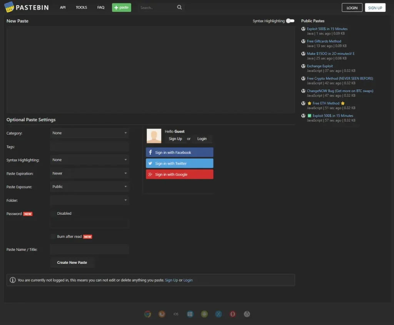The width and height of the screenshot is (394, 325).
Task: Click the SIGN UP button in header
Action: click(375, 8)
